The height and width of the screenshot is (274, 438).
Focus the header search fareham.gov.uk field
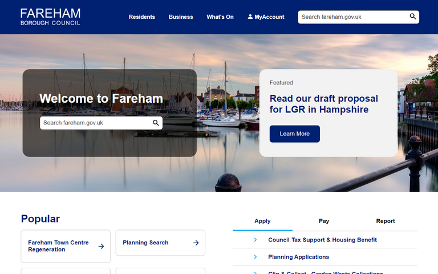352,17
